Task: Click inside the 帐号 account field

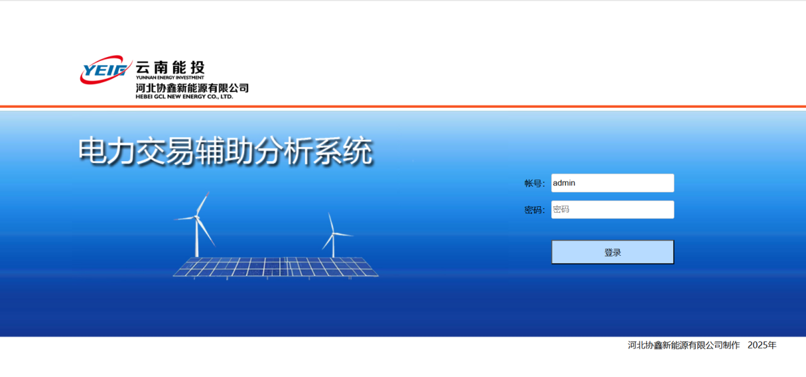Action: (611, 182)
